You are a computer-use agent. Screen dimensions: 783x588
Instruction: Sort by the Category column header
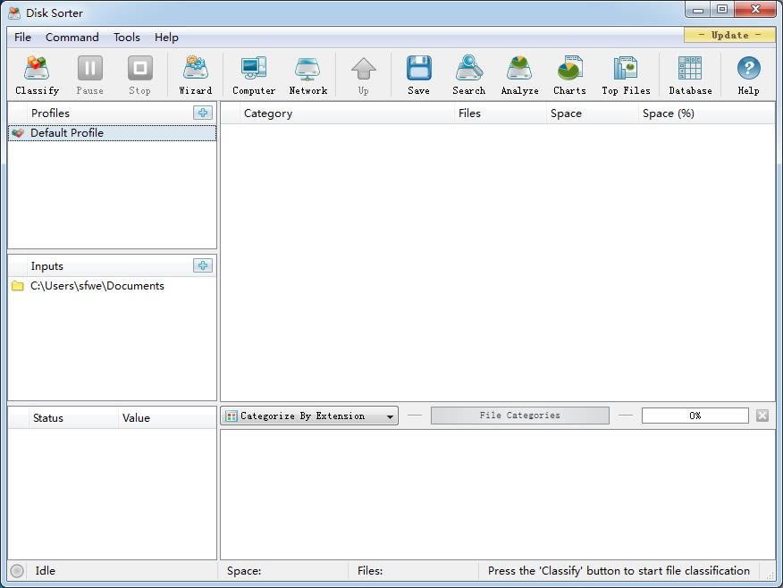click(347, 113)
